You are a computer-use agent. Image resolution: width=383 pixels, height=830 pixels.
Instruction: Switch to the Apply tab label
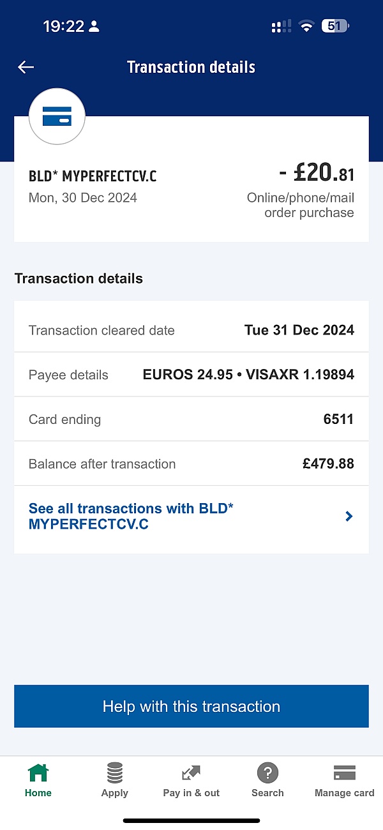(x=115, y=793)
